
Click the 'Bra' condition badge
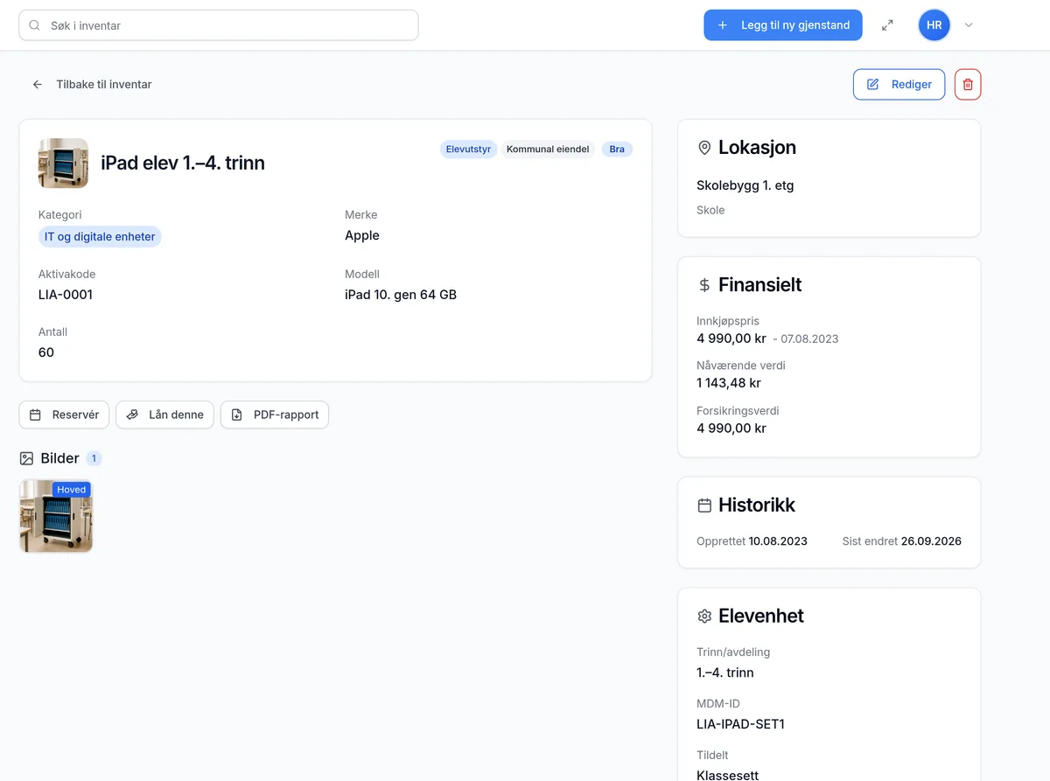(617, 150)
